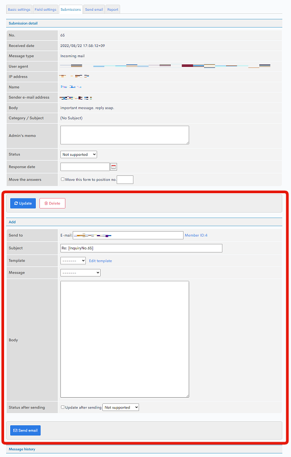This screenshot has height=457, width=291.
Task: Click the 'Sender e-mail address' row label
Action: click(x=29, y=97)
